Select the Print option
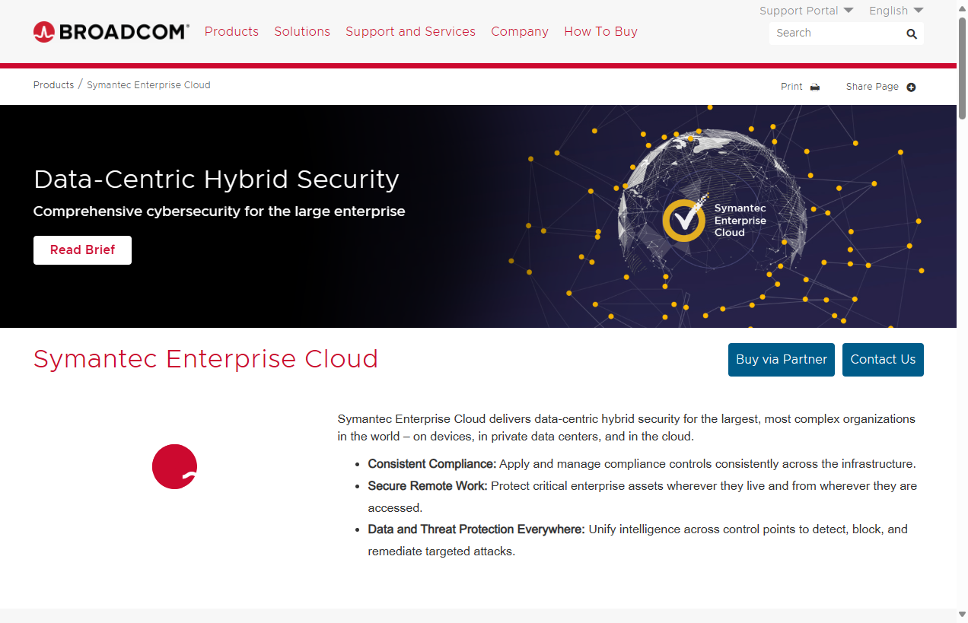The image size is (968, 623). pos(791,87)
